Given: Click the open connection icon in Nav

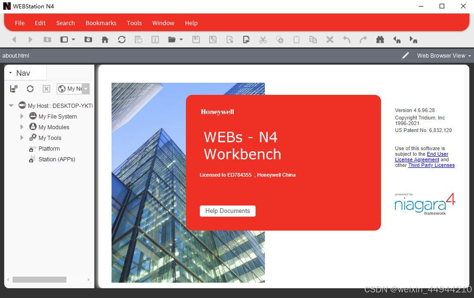Looking at the screenshot, I should click(x=14, y=89).
